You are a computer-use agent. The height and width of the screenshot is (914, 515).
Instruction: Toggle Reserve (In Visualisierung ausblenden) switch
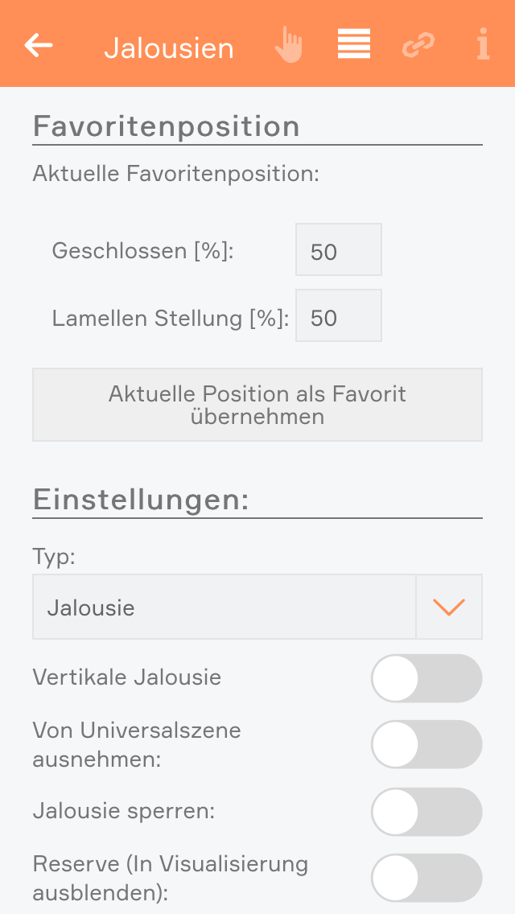click(426, 878)
